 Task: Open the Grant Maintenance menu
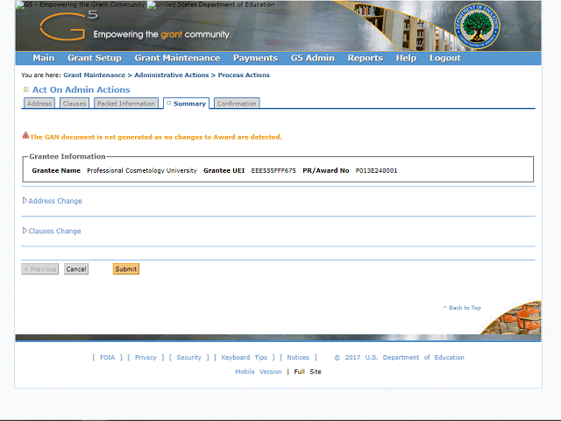pyautogui.click(x=177, y=58)
